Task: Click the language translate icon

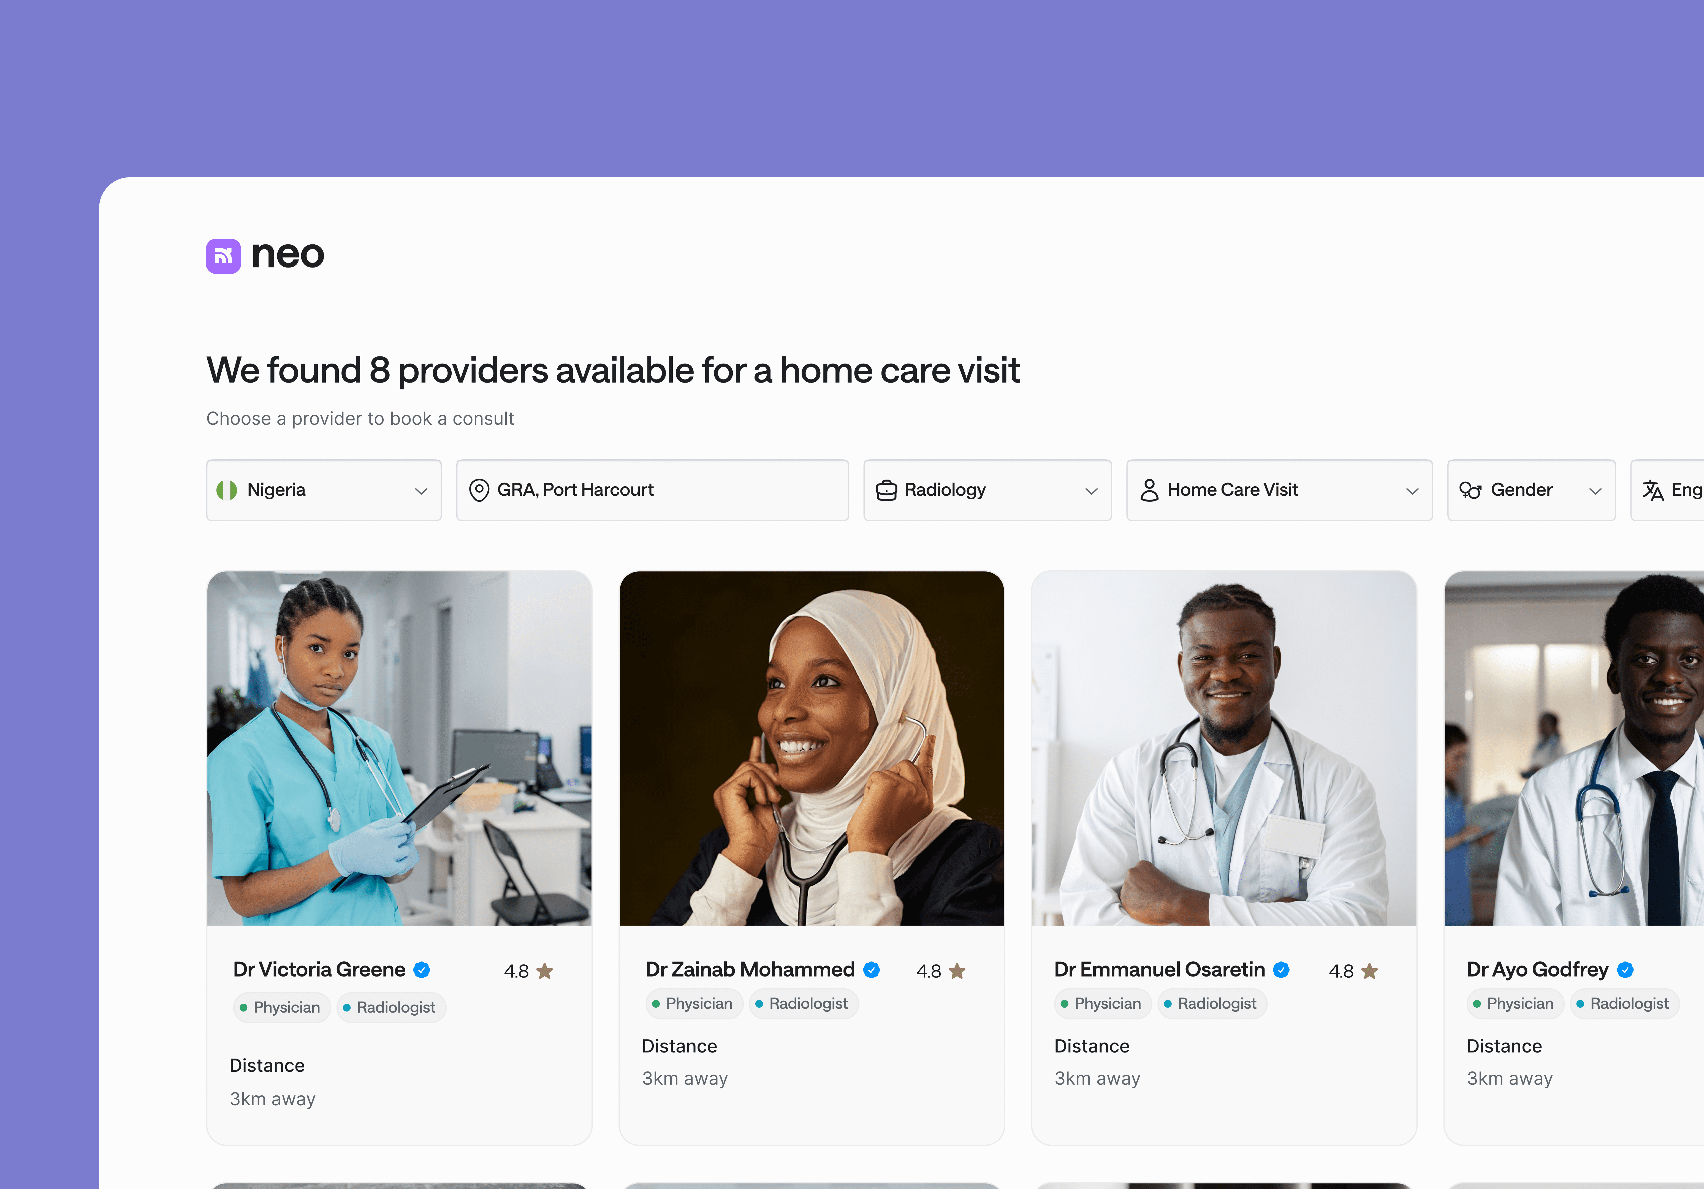Action: (1653, 490)
